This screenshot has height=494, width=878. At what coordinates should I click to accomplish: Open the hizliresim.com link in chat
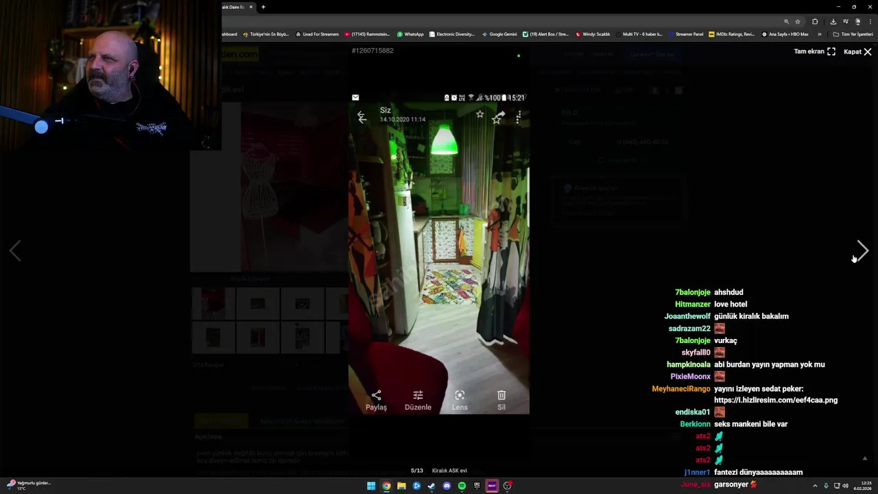pyautogui.click(x=776, y=400)
